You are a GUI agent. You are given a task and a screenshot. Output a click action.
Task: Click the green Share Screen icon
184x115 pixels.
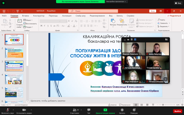coord(106,110)
